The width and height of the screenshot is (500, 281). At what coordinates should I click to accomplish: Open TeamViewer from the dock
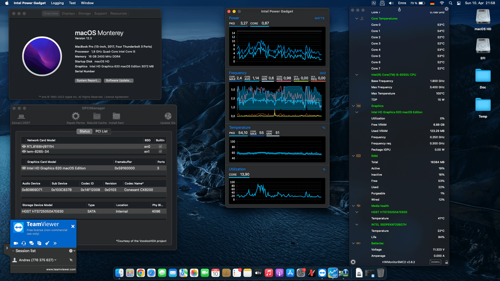[x=322, y=273]
